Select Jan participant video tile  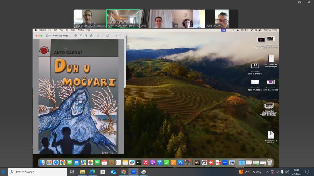(189, 19)
